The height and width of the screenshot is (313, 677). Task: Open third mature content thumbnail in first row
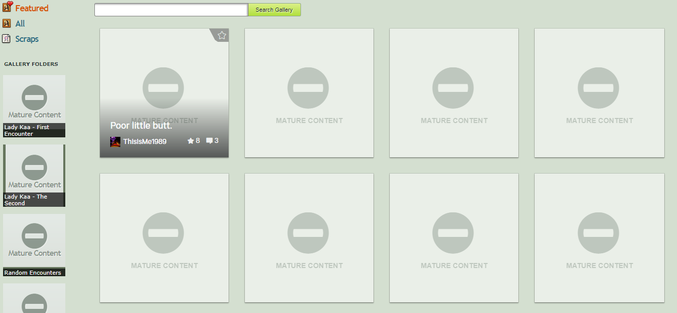tap(454, 93)
